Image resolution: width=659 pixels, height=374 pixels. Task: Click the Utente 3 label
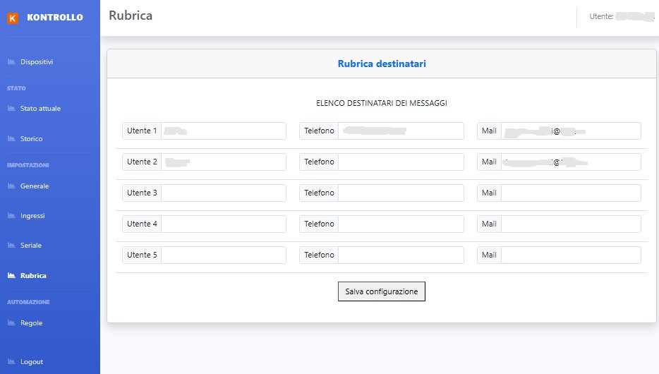(x=142, y=193)
